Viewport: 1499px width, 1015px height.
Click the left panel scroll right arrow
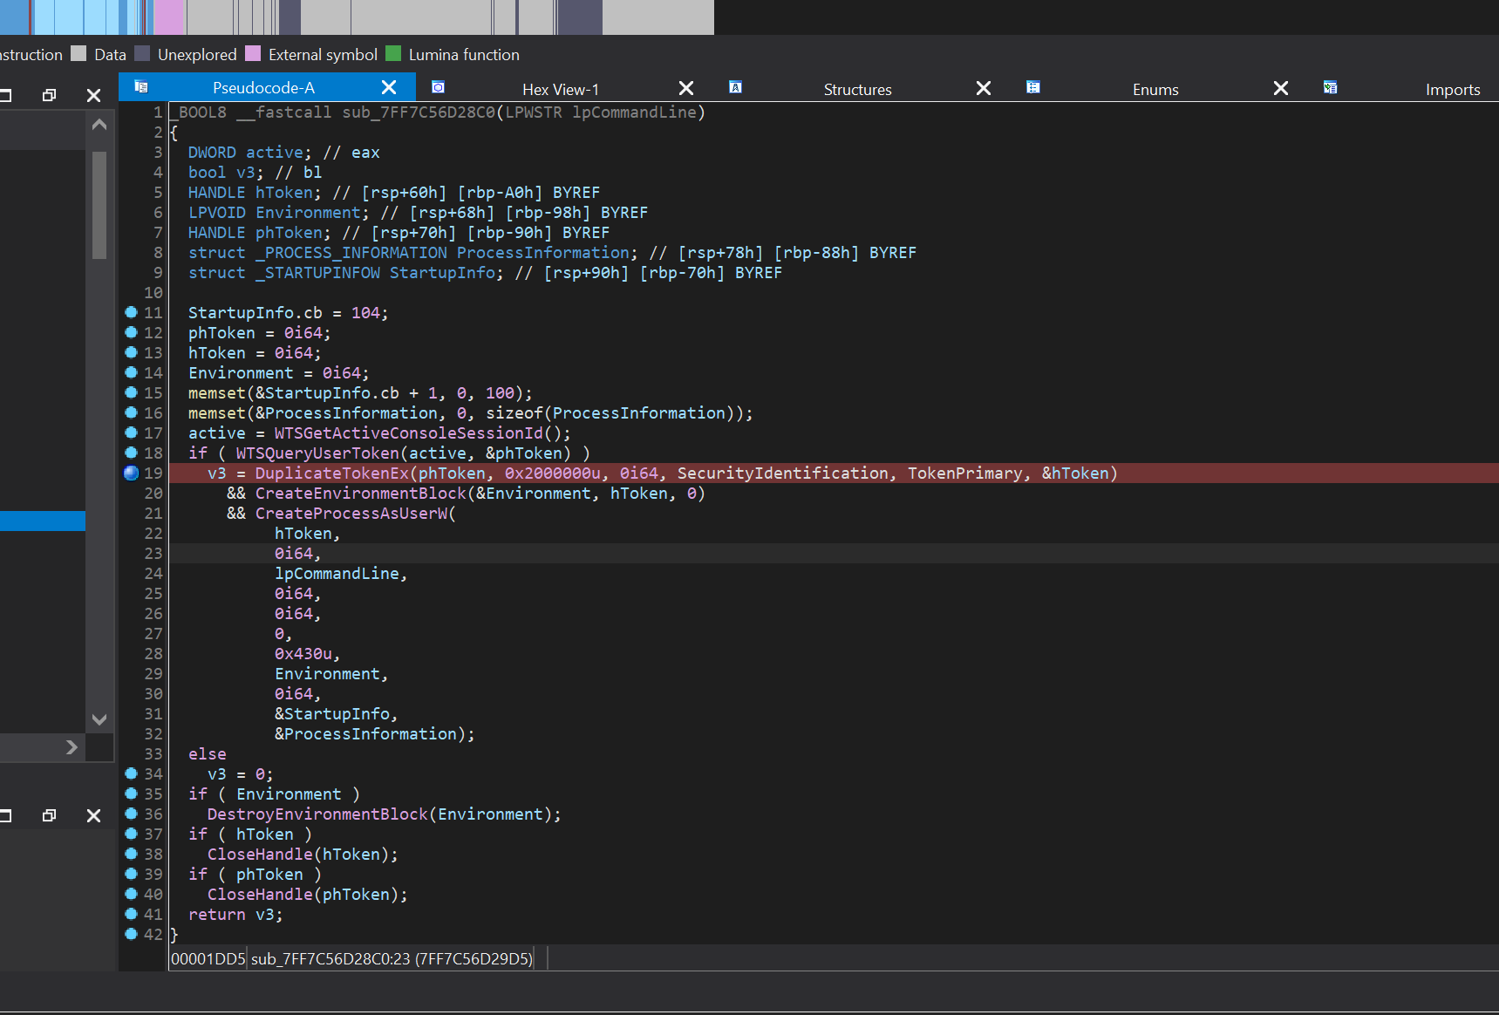click(x=72, y=747)
